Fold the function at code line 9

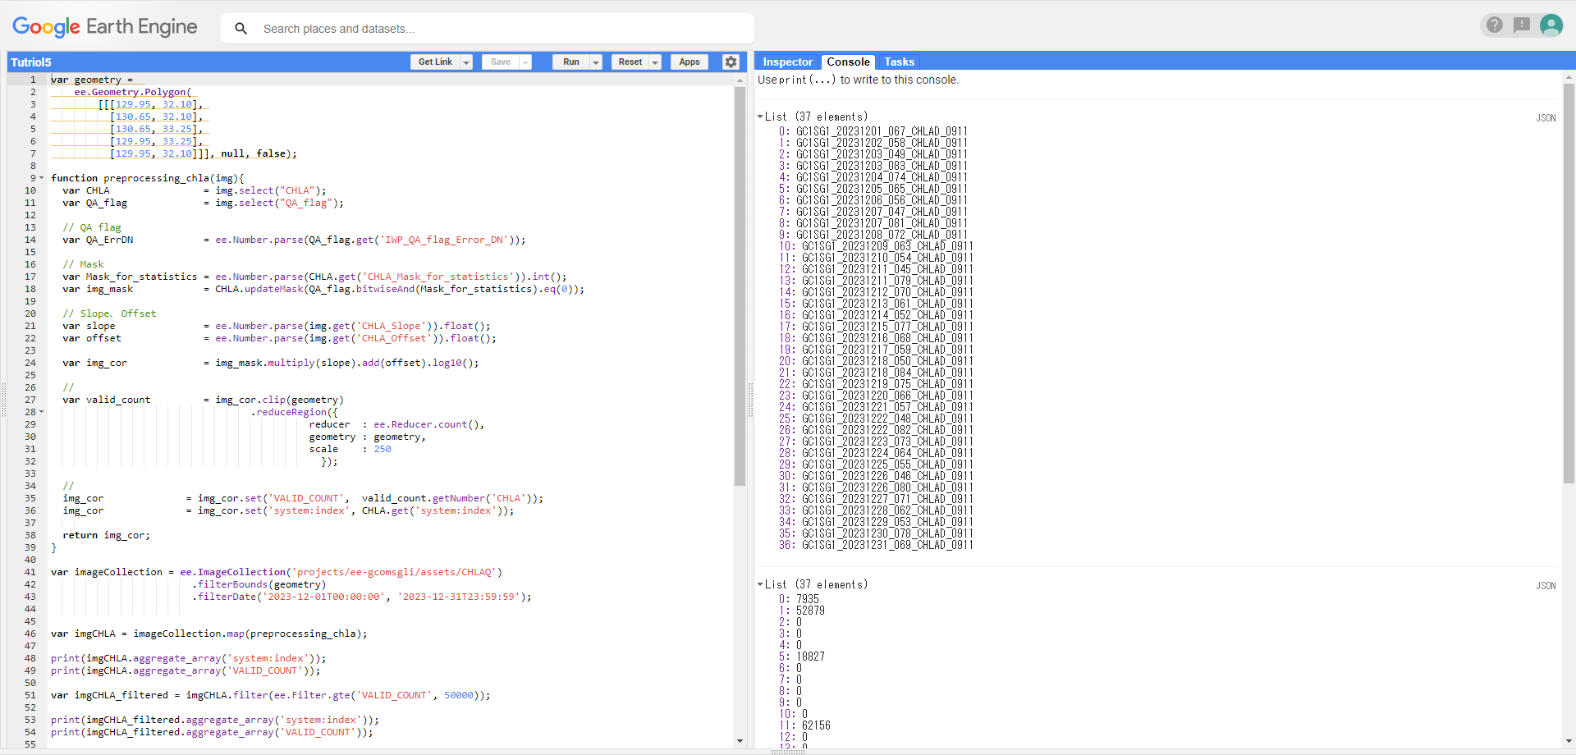[x=42, y=178]
